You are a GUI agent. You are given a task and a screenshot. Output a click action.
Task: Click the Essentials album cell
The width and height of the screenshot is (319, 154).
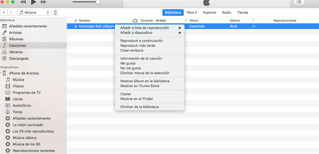pyautogui.click(x=197, y=26)
